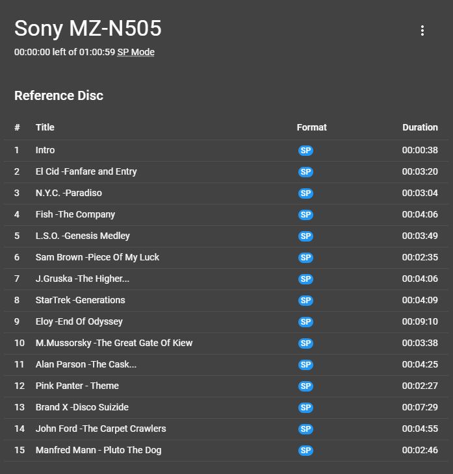Select M.Mussorsky -The Great Gate Of Kiew
This screenshot has height=474, width=453.
(x=114, y=343)
